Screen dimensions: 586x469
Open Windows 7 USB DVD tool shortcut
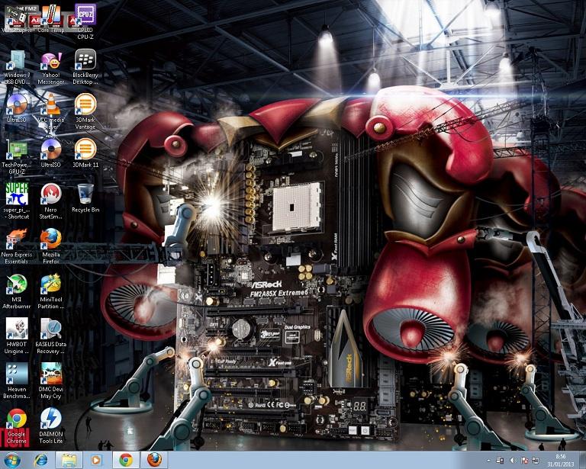click(x=17, y=67)
